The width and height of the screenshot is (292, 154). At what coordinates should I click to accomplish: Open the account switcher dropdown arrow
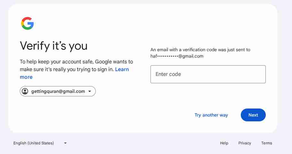[90, 91]
